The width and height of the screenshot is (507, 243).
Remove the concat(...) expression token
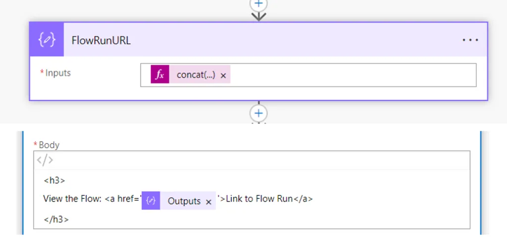tap(223, 76)
